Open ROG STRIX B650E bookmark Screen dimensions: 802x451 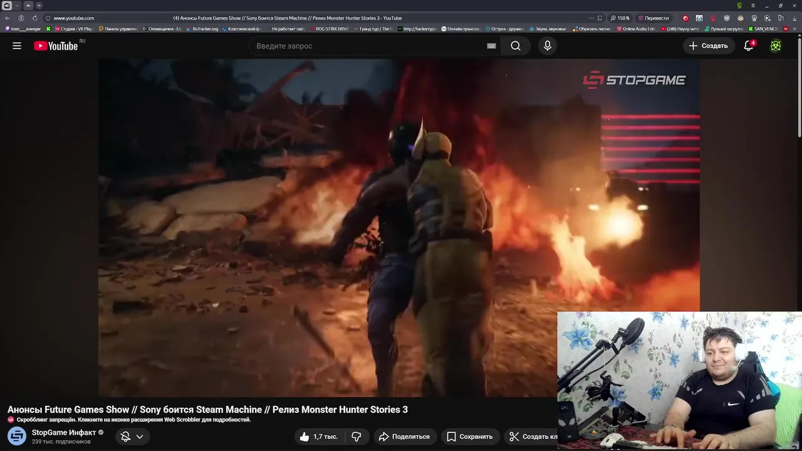coord(330,29)
